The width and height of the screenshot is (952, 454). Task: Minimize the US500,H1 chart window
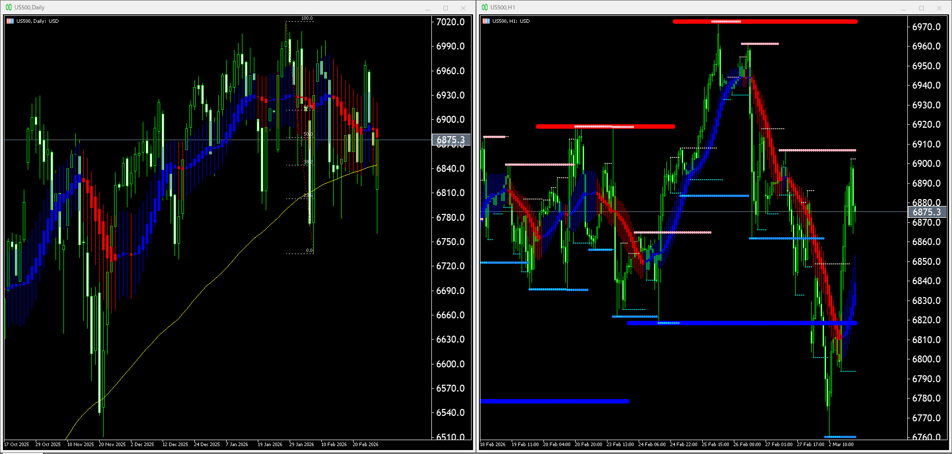tap(903, 8)
